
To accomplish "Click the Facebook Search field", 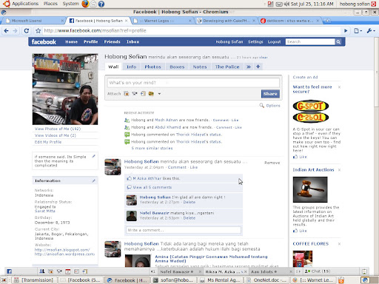I will click(x=310, y=42).
